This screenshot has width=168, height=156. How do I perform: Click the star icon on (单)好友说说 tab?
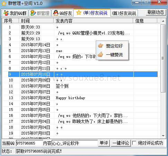point(79,12)
